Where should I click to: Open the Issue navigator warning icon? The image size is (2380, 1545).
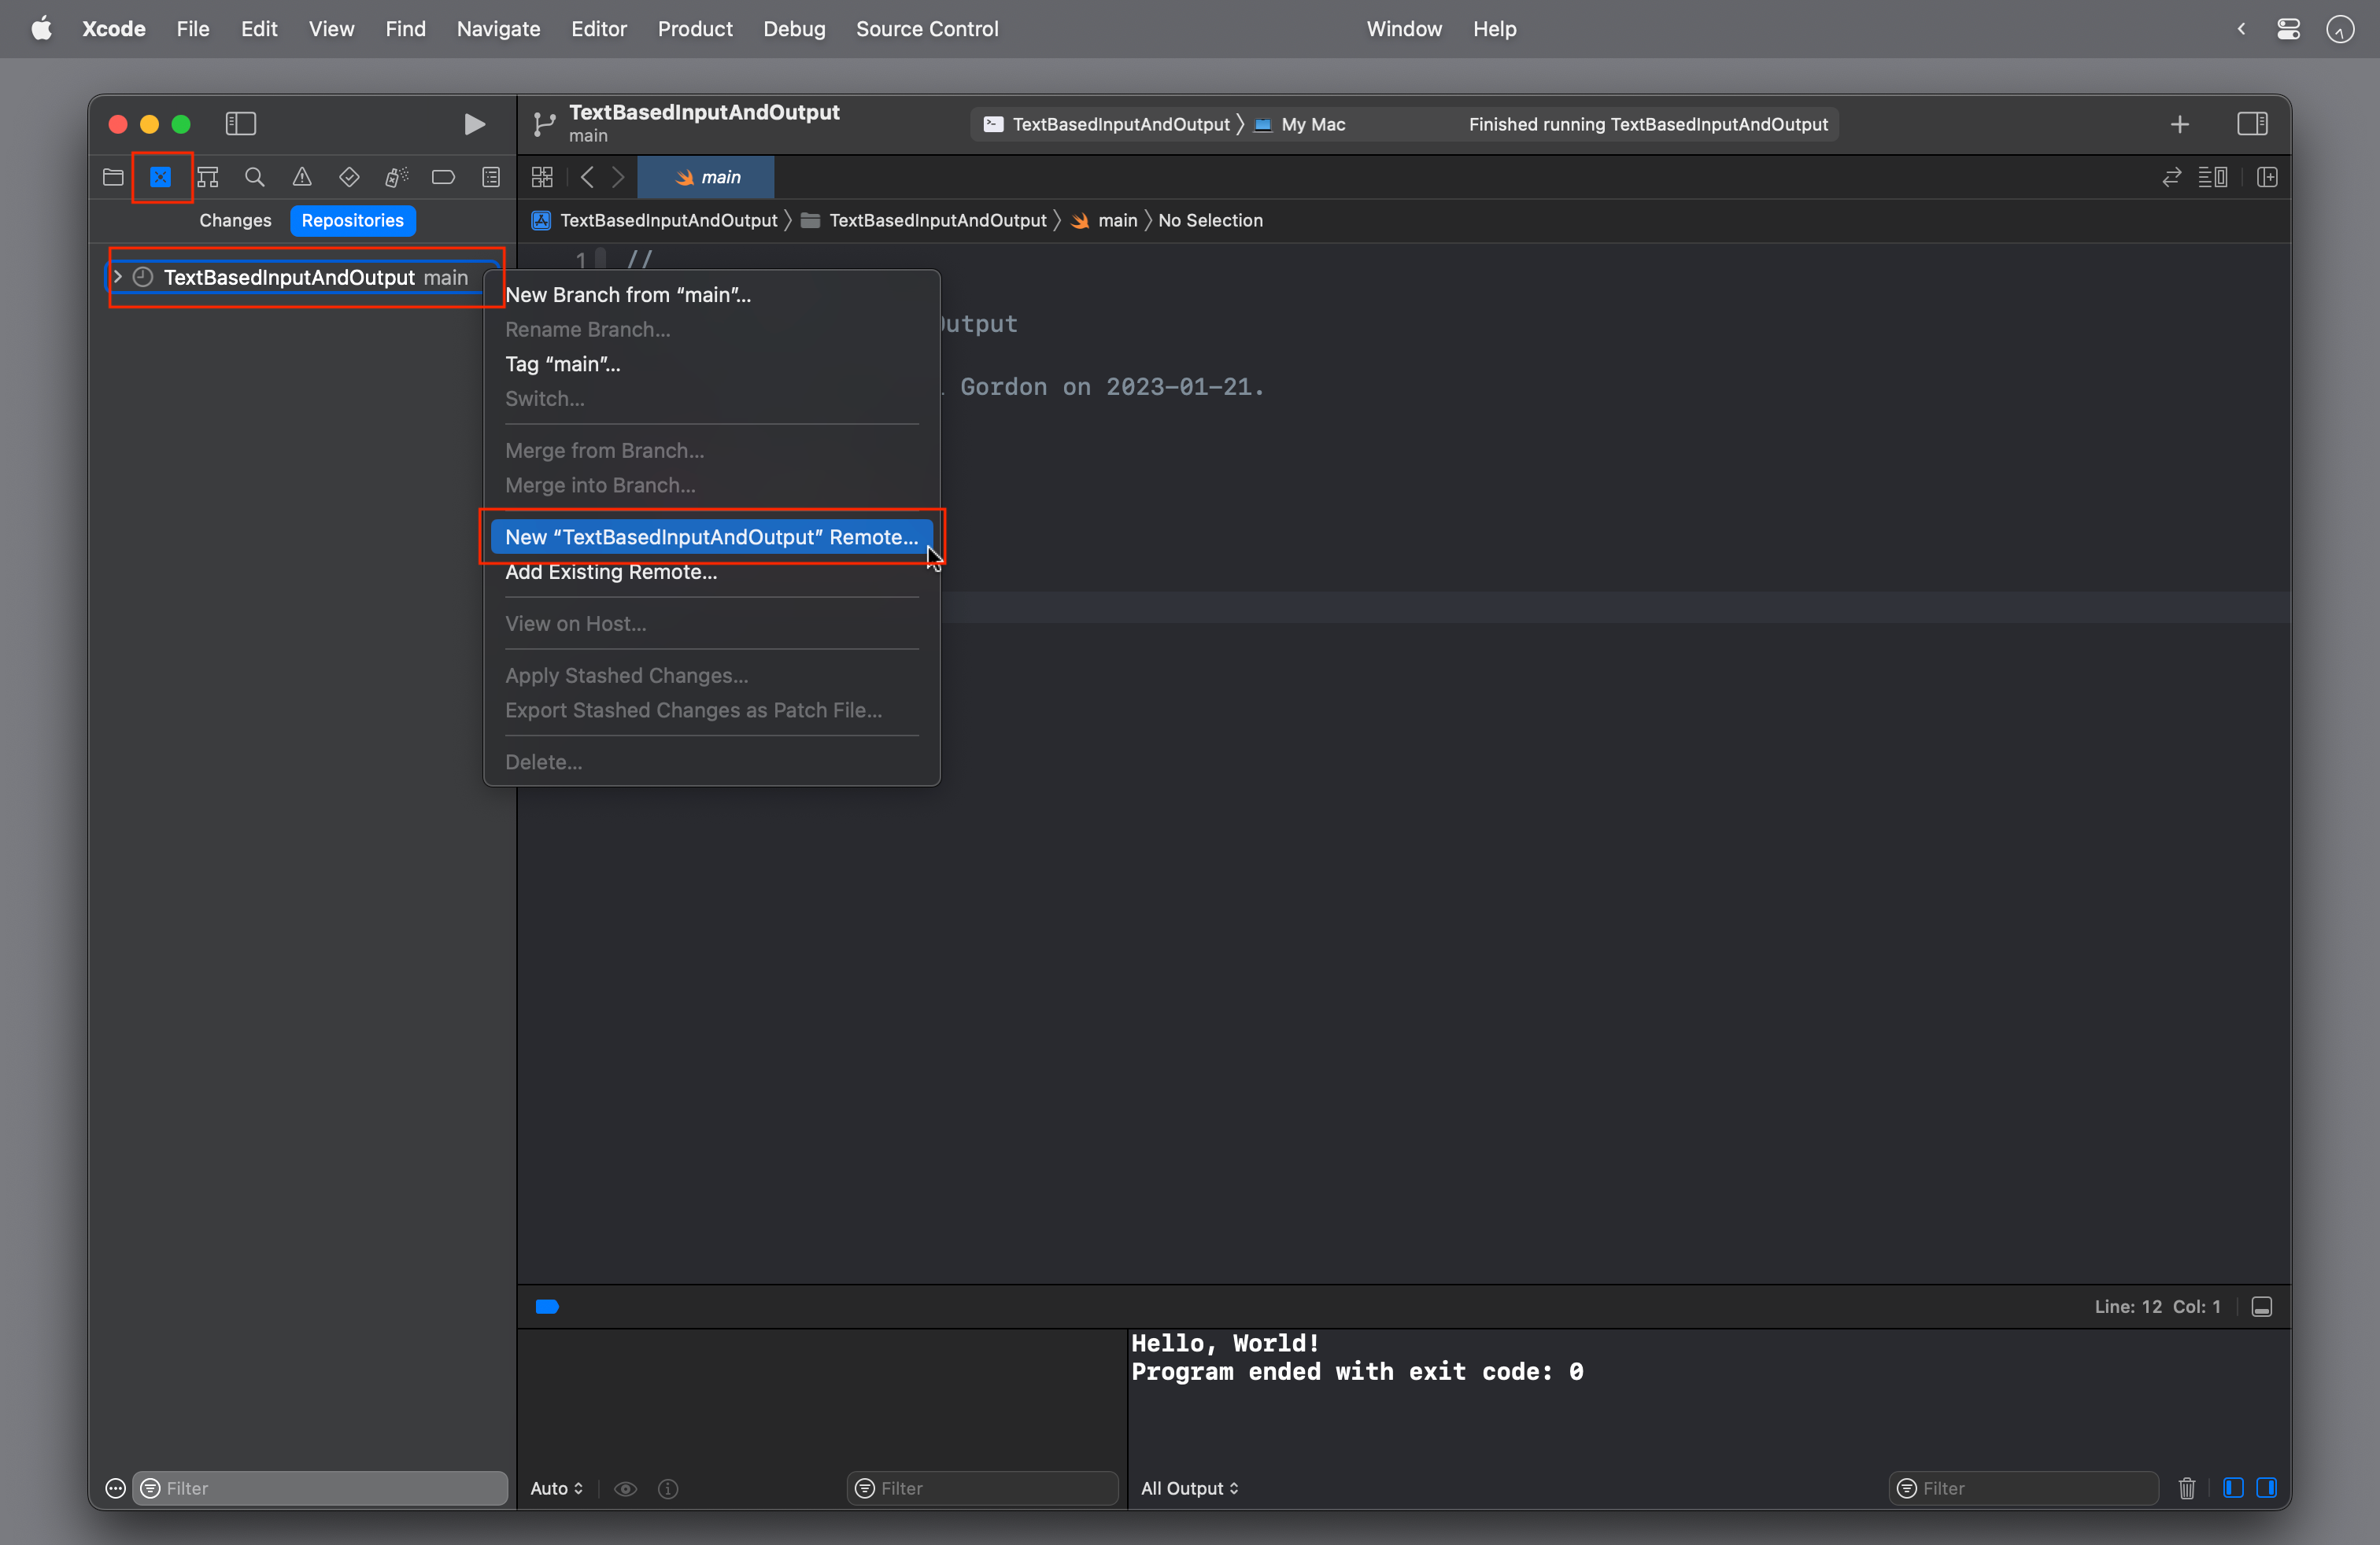point(302,177)
